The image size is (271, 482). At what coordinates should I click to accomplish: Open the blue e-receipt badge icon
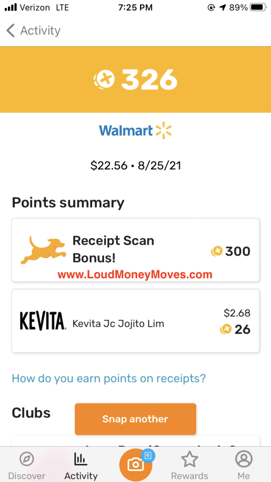148,455
